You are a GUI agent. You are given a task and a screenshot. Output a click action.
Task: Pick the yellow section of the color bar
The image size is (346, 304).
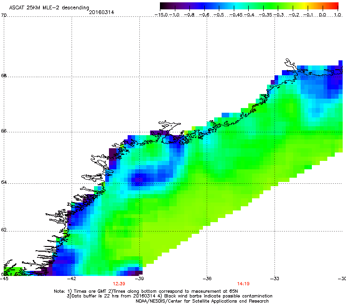tap(305, 6)
